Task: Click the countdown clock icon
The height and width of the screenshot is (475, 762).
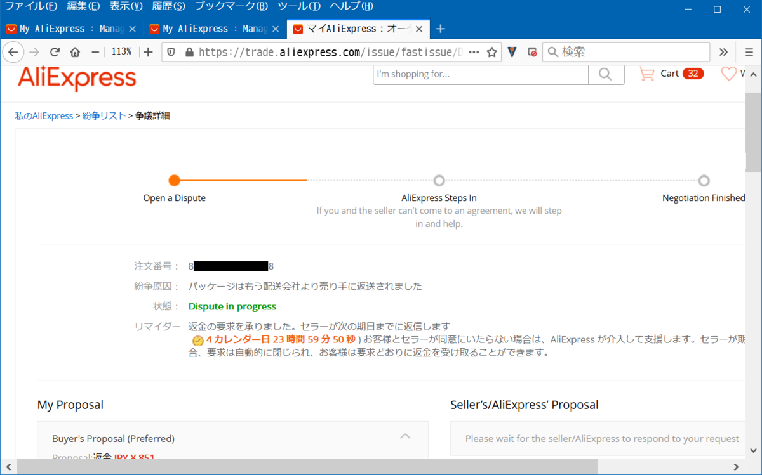Action: (x=197, y=340)
